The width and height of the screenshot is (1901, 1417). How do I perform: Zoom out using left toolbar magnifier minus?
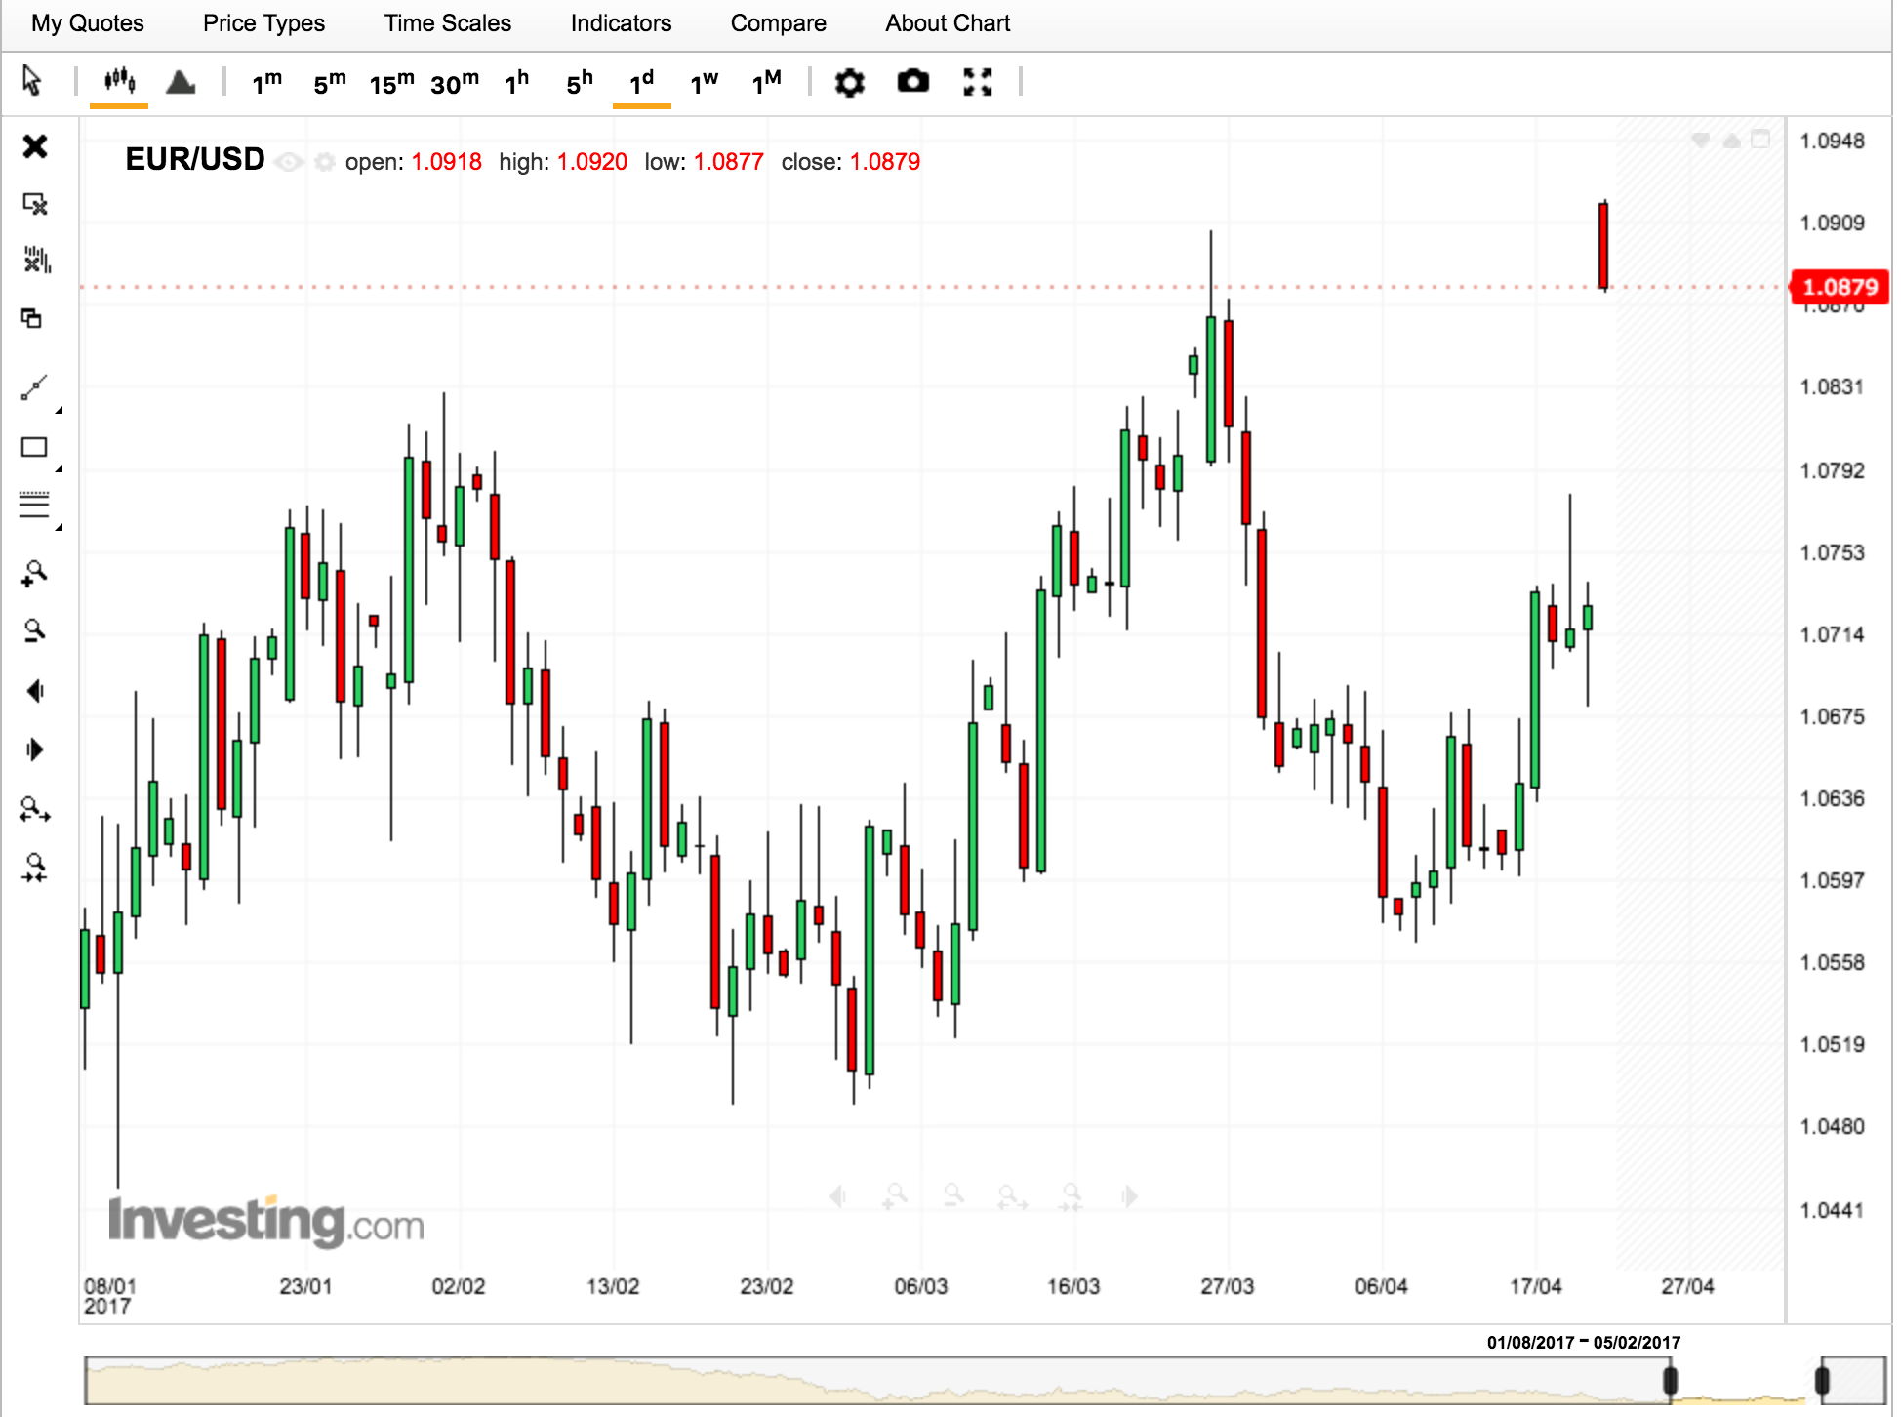[34, 630]
